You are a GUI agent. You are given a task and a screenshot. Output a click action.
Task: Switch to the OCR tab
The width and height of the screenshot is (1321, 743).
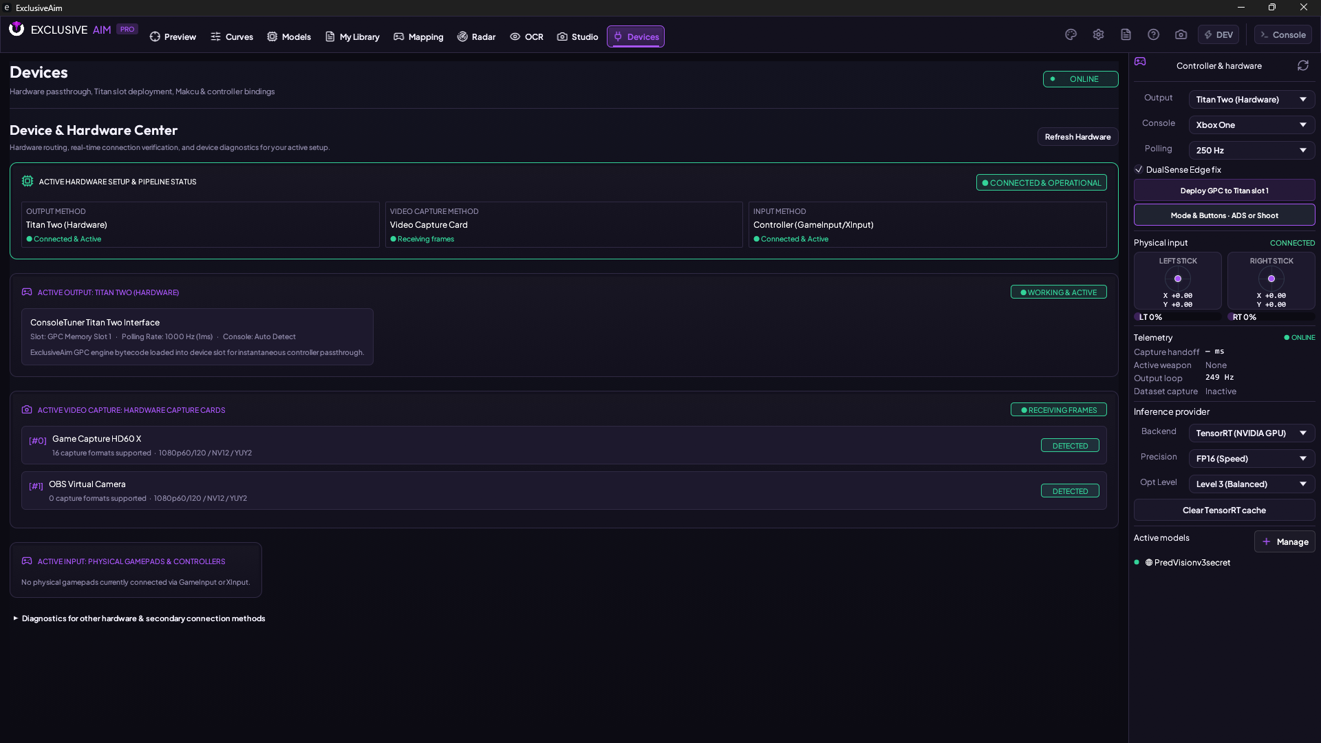point(526,36)
